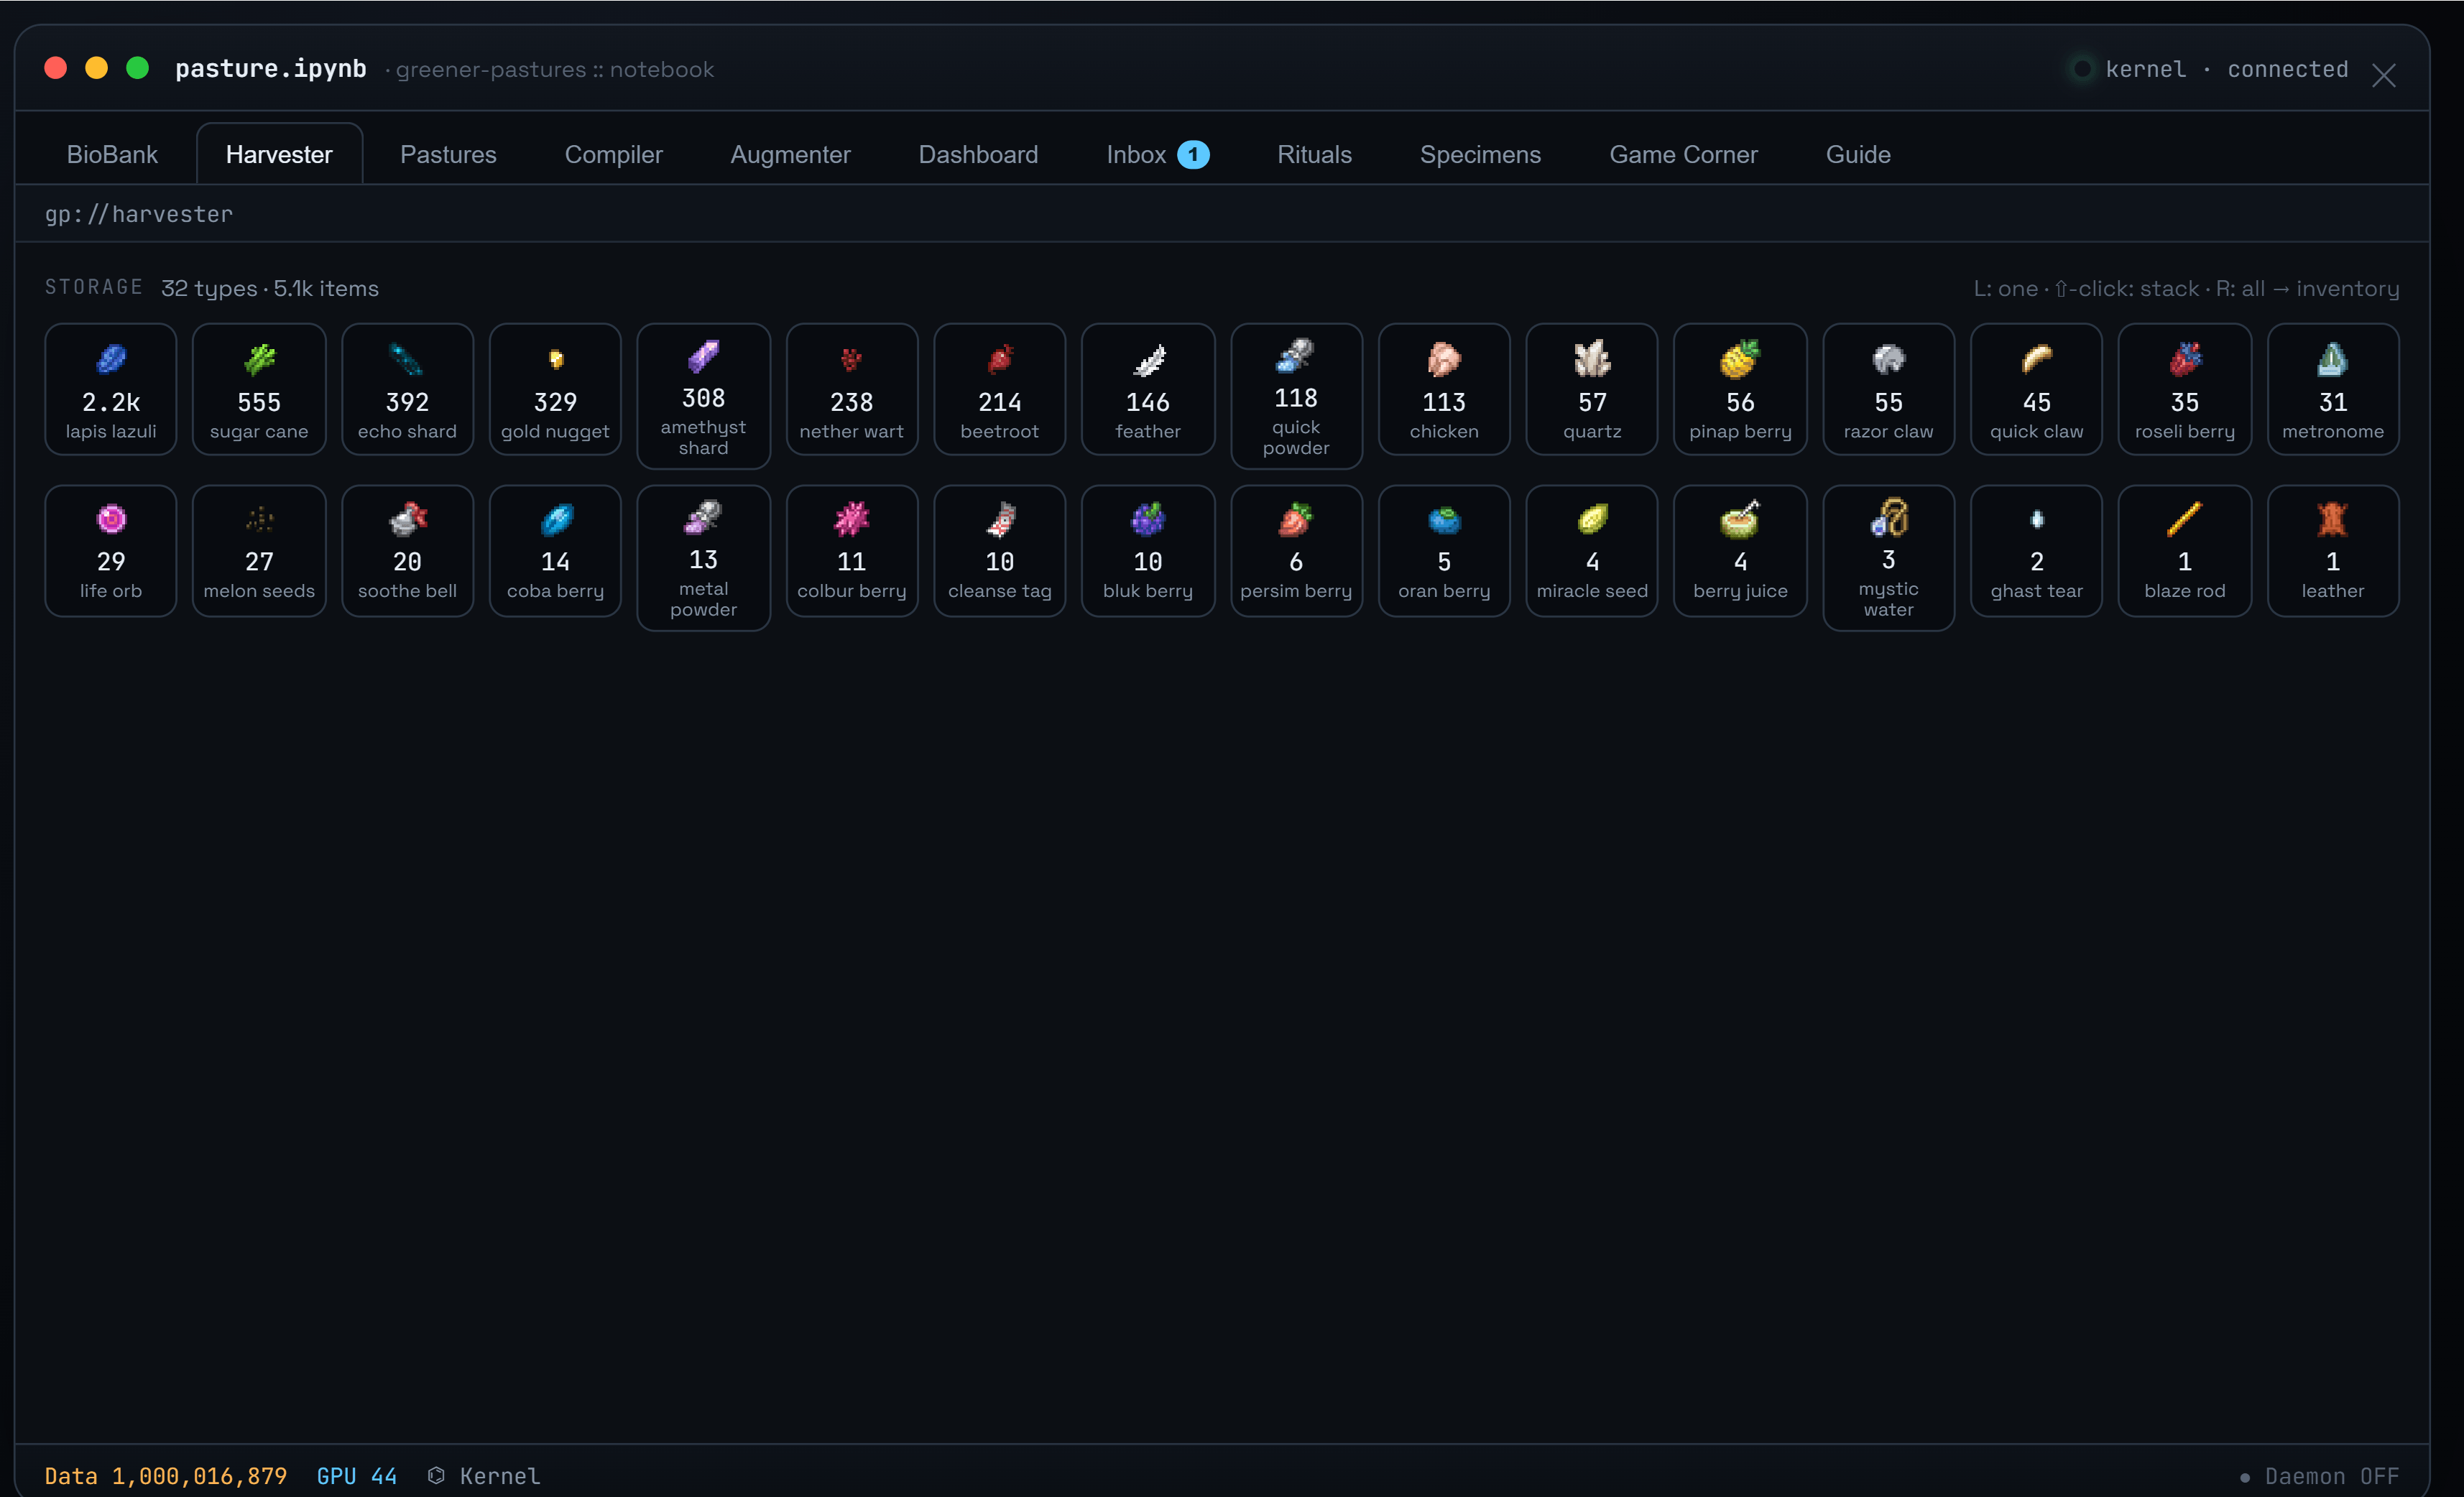Toggle the Daemon OFF status indicator
Screen dimensions: 2464x1497
pos(2319,1475)
